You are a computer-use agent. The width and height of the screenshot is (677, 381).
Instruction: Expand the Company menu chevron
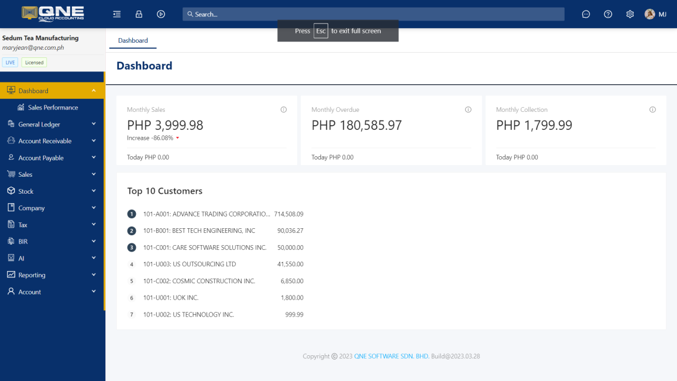[94, 208]
